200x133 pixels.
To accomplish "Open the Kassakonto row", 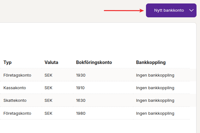I will click(15, 88).
